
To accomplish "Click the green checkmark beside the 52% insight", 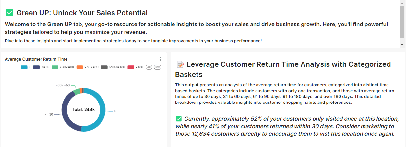I will pos(179,119).
